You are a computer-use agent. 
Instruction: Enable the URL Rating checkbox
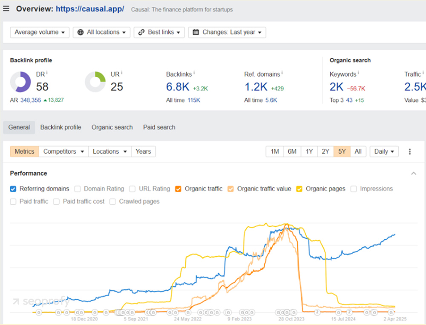click(132, 189)
